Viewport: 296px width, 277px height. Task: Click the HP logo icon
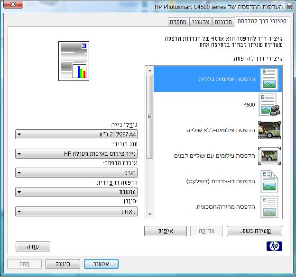(x=274, y=246)
